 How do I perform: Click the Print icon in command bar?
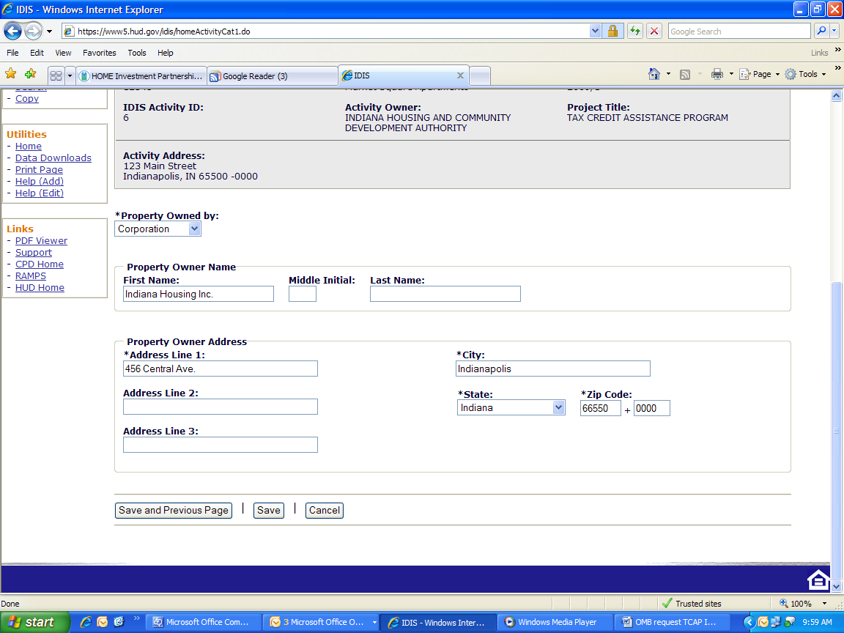pos(717,74)
